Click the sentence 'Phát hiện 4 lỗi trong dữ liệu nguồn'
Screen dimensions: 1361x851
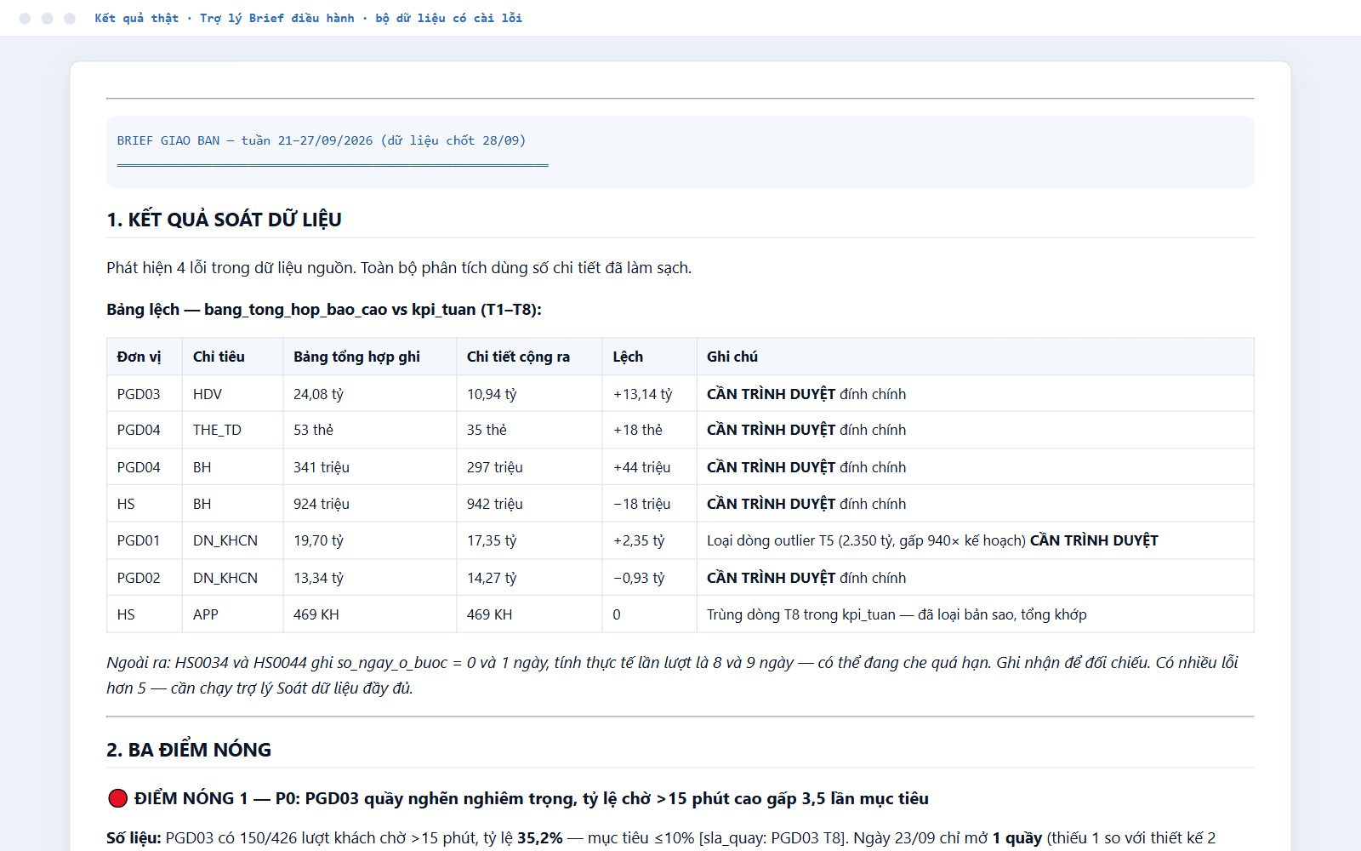point(229,268)
